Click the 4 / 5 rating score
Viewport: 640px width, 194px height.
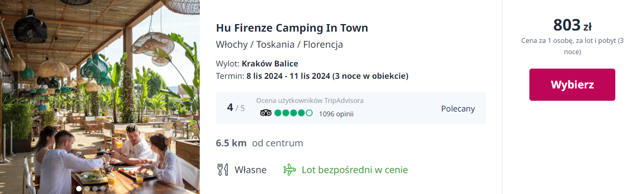(x=236, y=108)
